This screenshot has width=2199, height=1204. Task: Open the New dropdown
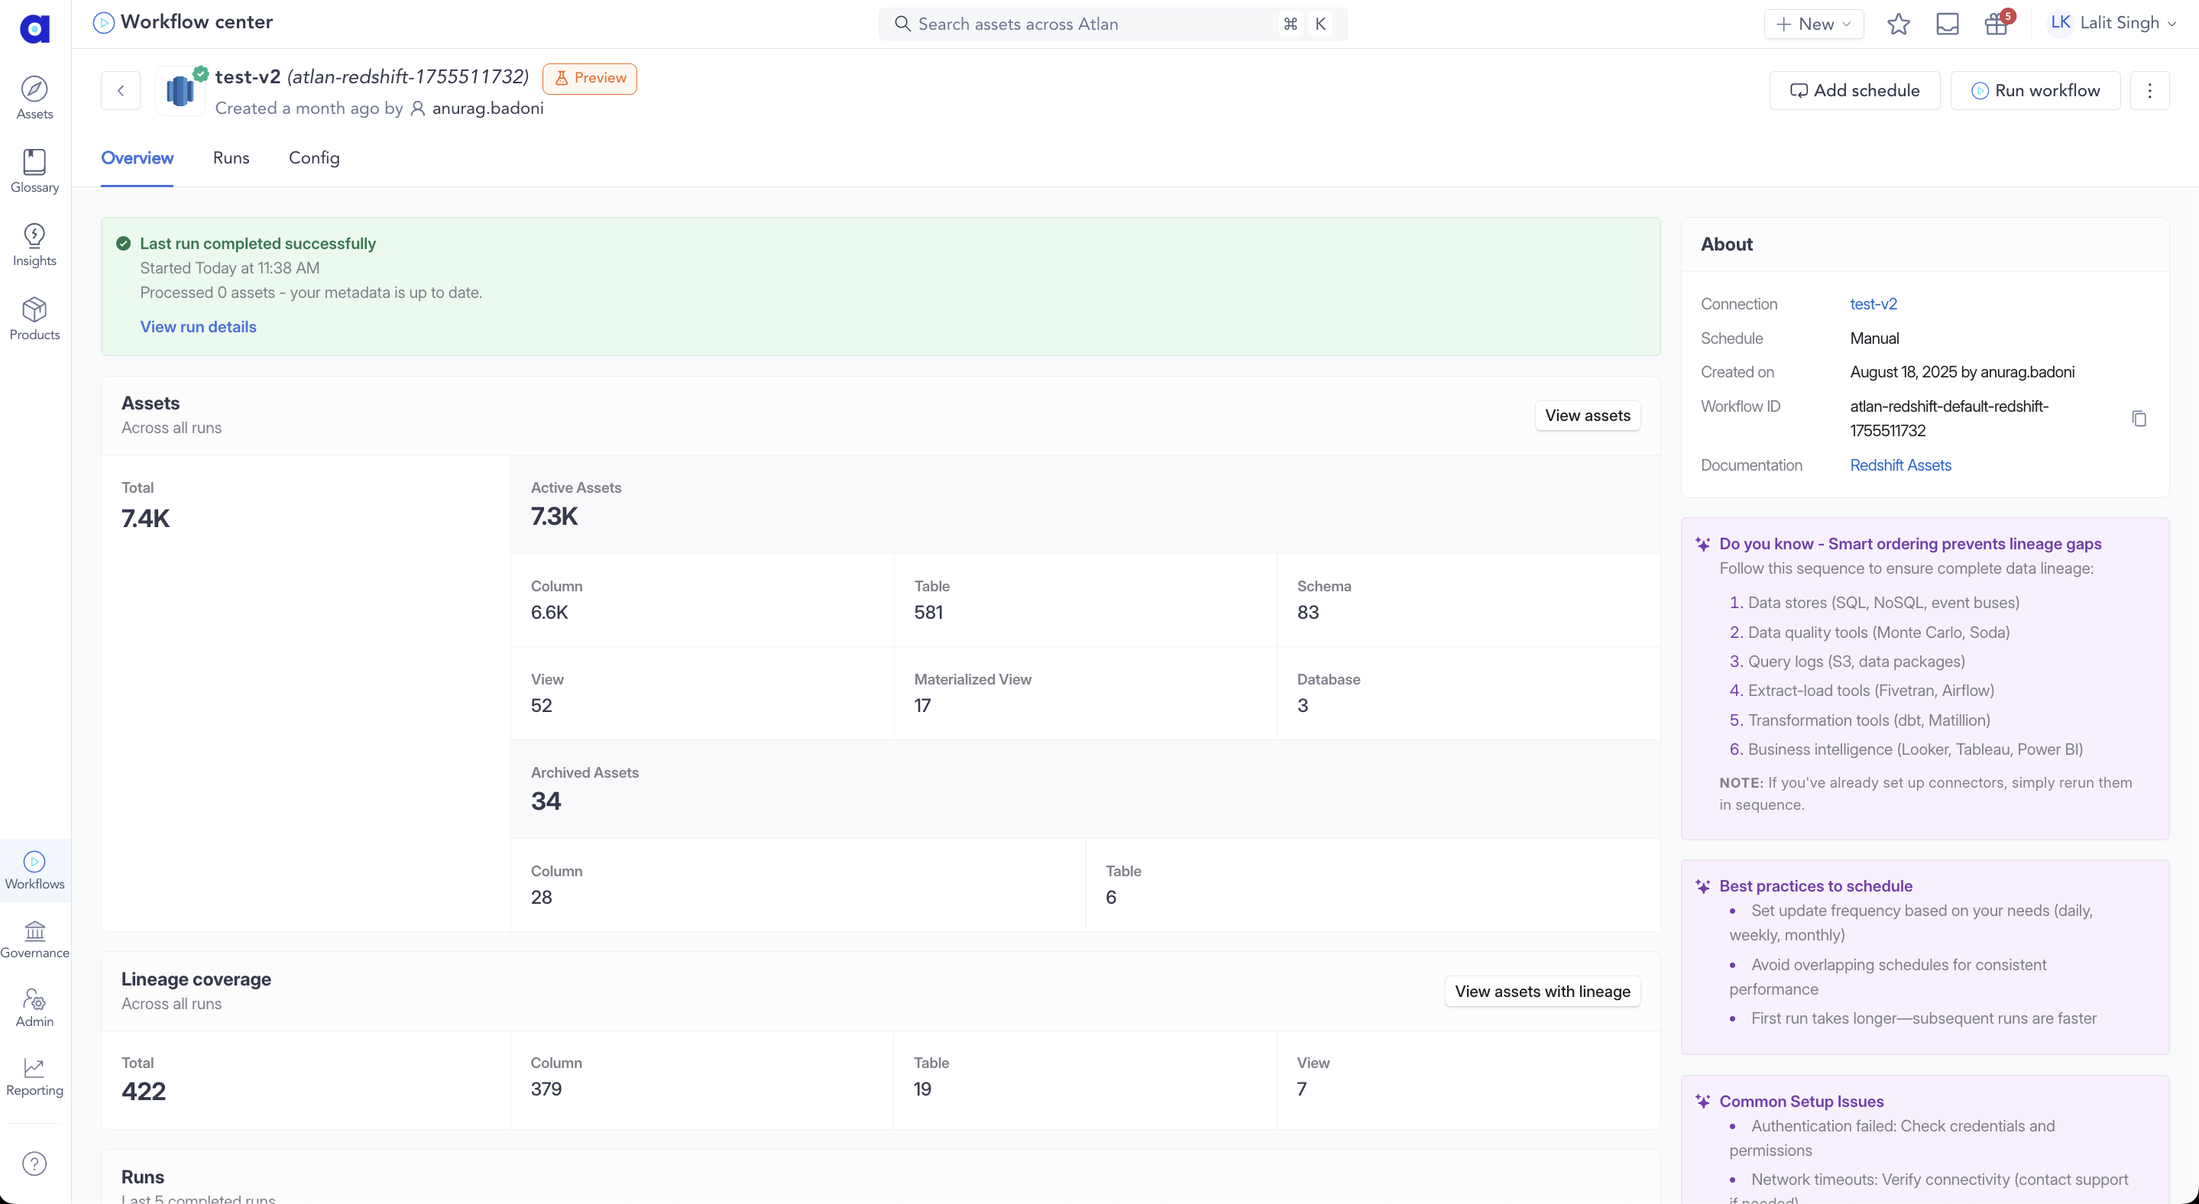pos(1813,24)
